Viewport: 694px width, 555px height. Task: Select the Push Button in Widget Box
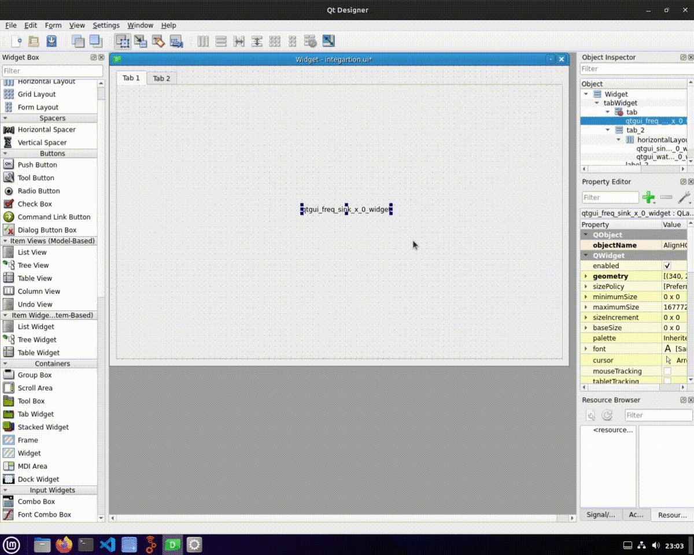[36, 165]
